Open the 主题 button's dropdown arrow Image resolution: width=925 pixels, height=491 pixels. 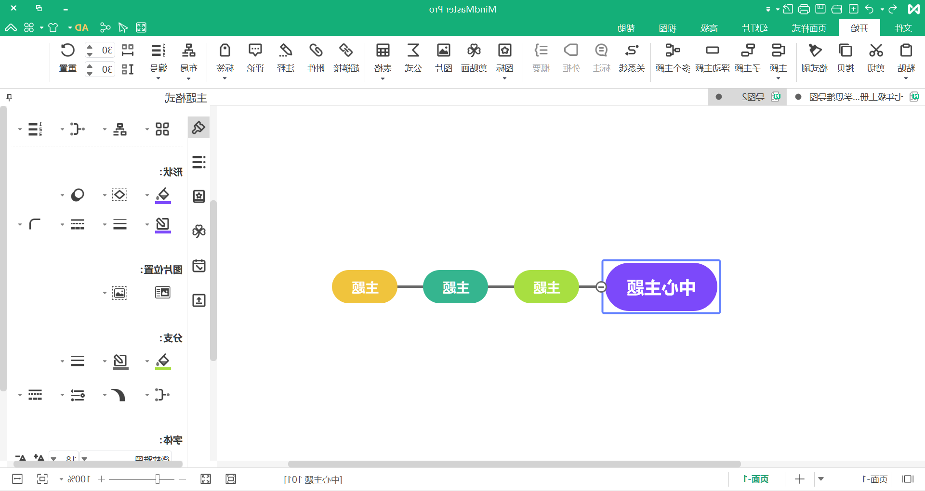pos(778,78)
